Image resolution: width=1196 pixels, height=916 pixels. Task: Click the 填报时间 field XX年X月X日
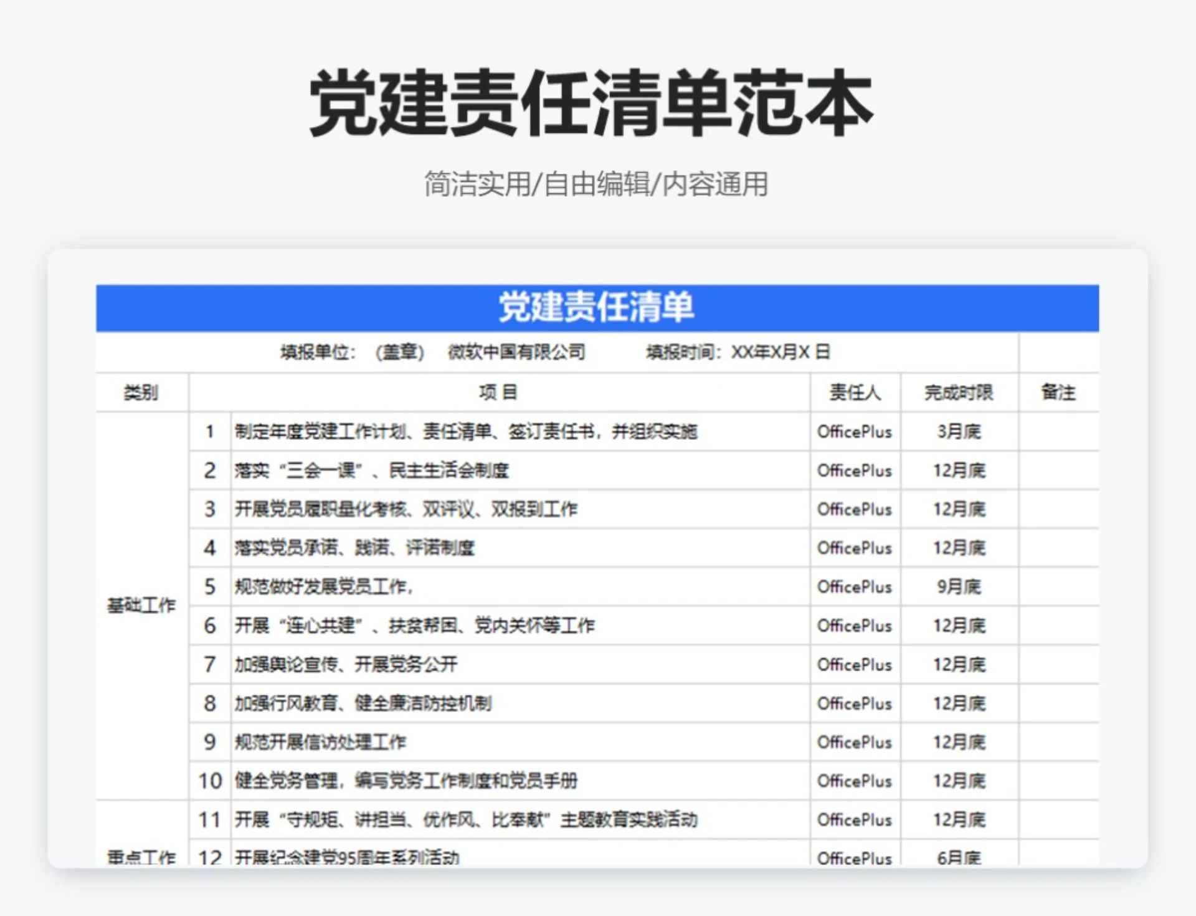784,351
